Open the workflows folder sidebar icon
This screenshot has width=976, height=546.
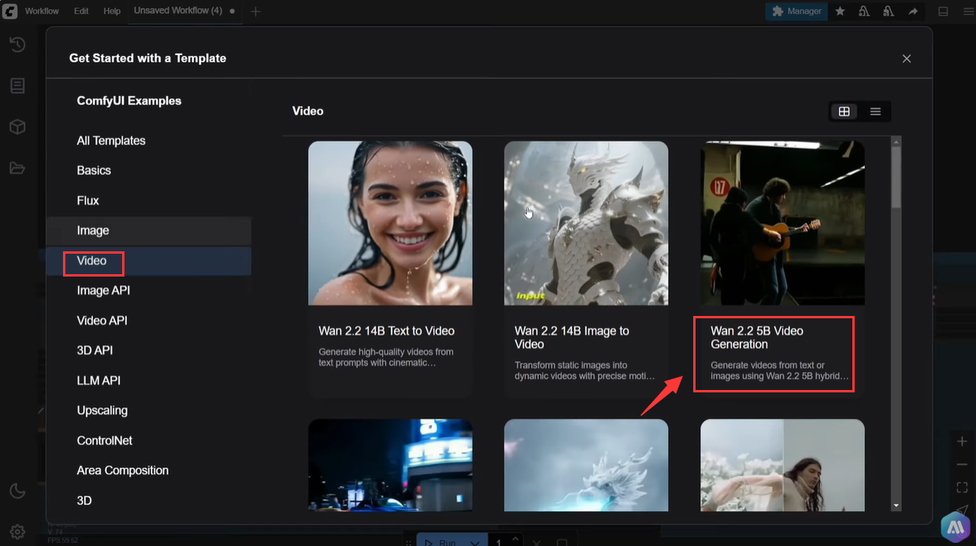click(x=17, y=168)
